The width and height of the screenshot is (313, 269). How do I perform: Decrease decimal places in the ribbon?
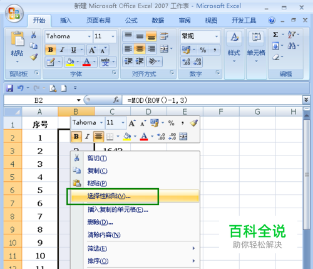pos(197,62)
